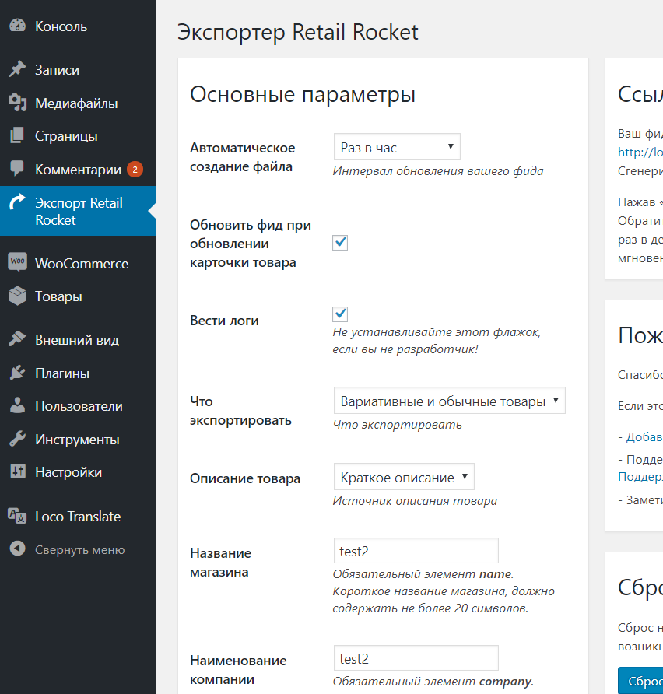Click the Инструменты wrench icon
The height and width of the screenshot is (694, 663).
point(17,439)
